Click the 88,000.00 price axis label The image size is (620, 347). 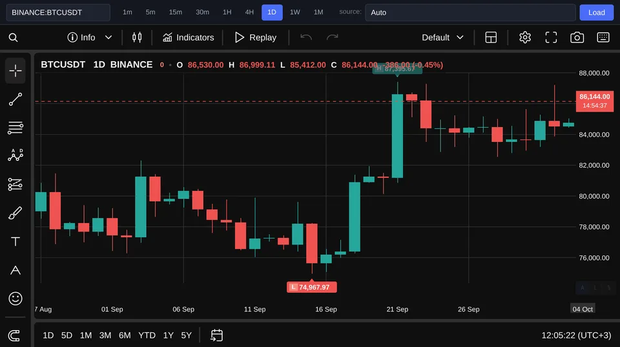click(x=594, y=73)
